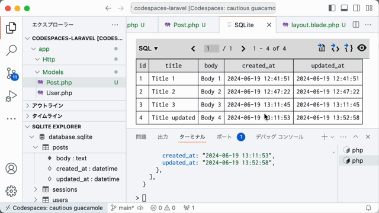Toggle the bottom panel layout button
This screenshot has width=379, height=213.
[x=344, y=8]
